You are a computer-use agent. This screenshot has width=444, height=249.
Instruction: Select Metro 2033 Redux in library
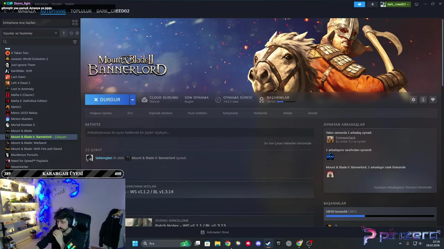(x=24, y=113)
